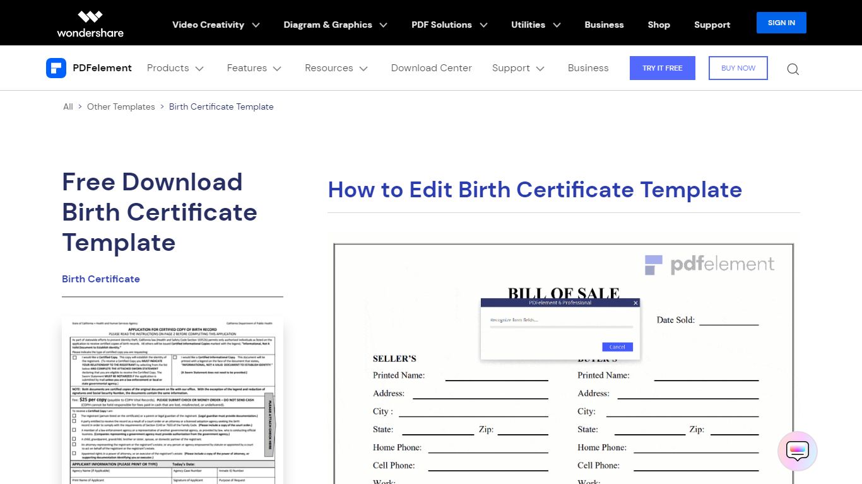The width and height of the screenshot is (862, 484).
Task: Click TRY IT FREE button
Action: [x=663, y=68]
